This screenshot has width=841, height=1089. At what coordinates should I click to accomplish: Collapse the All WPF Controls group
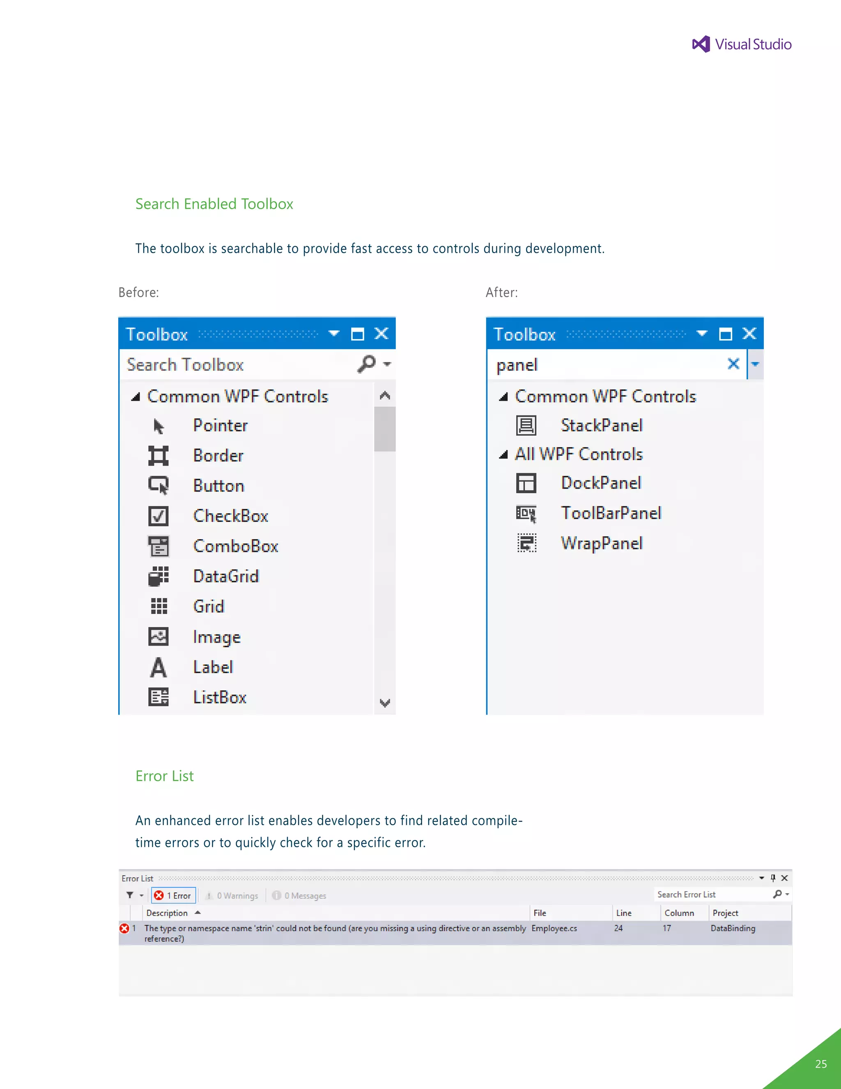click(503, 454)
